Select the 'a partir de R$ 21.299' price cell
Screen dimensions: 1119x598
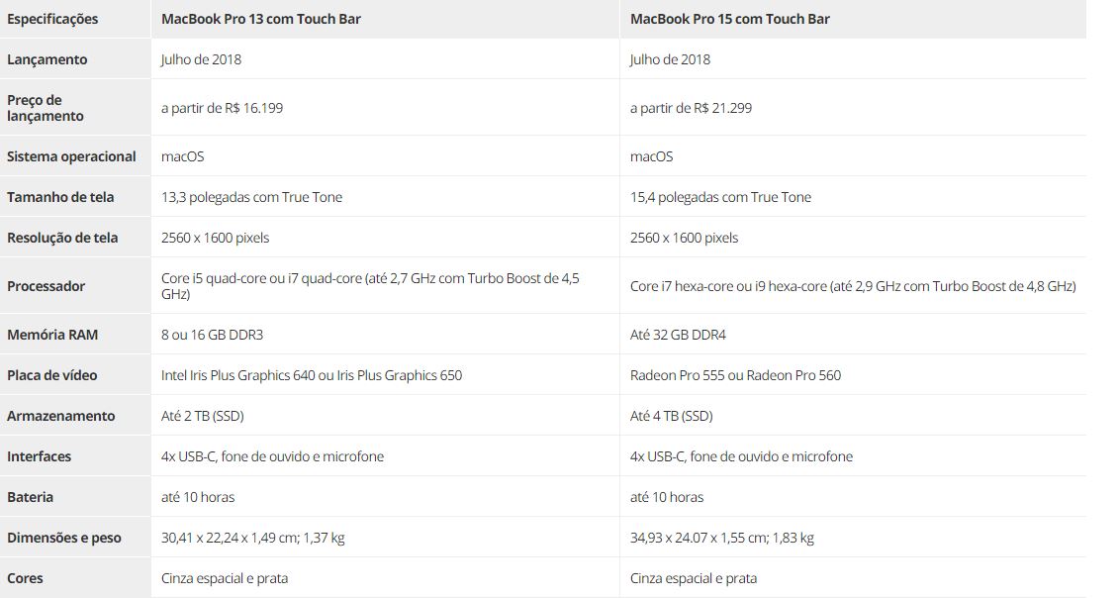(691, 108)
